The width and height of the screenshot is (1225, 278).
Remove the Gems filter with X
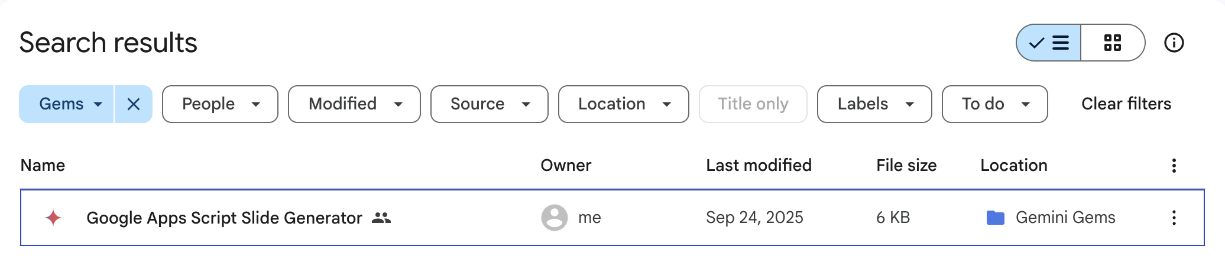134,104
